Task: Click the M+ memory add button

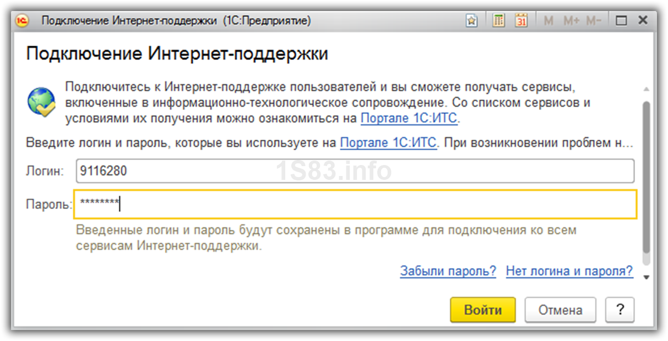Action: pos(572,21)
